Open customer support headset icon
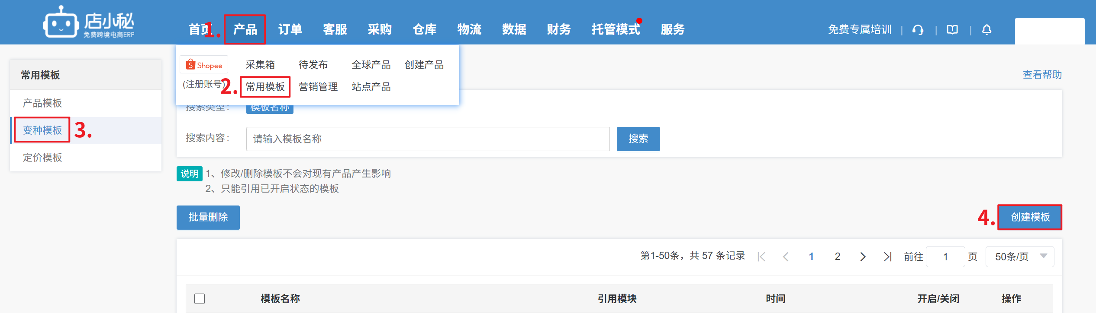 coord(918,30)
